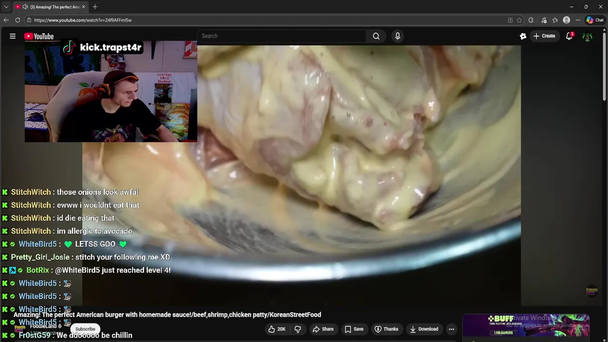Click the sparkle icon left of Create
Screen dimensions: 608x342
(523, 36)
